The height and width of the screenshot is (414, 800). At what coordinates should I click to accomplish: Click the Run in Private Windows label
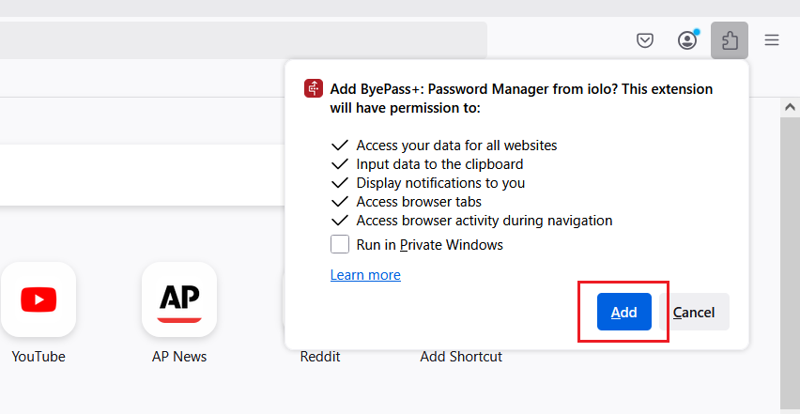430,245
